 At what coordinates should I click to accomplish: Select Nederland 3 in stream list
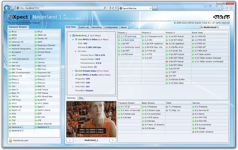[x=21, y=131]
